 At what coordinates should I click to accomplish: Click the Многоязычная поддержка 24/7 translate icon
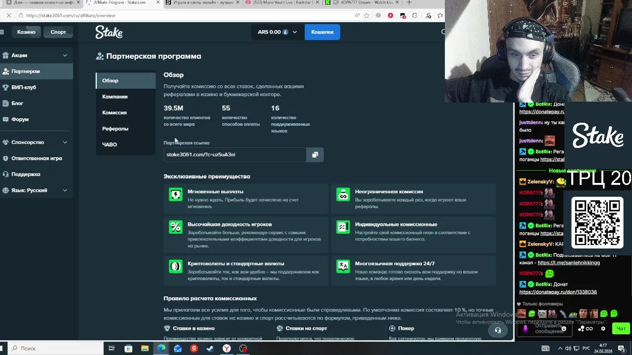pyautogui.click(x=343, y=266)
